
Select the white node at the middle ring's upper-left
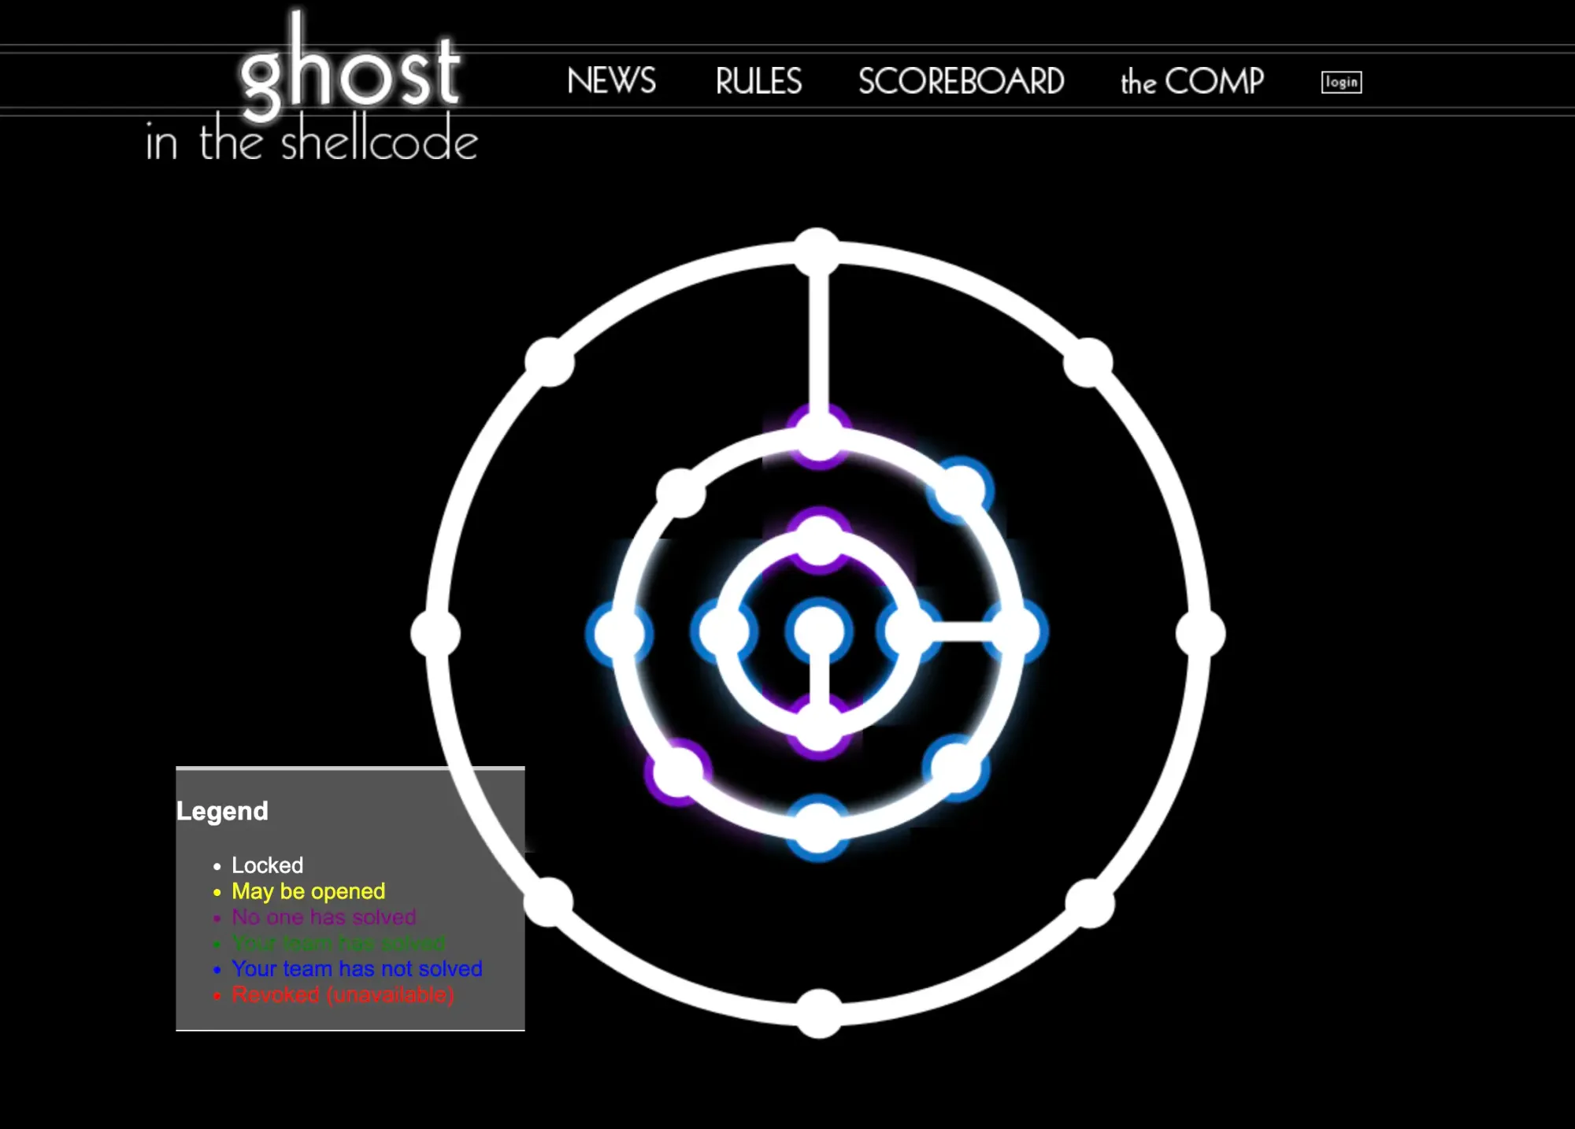(681, 494)
